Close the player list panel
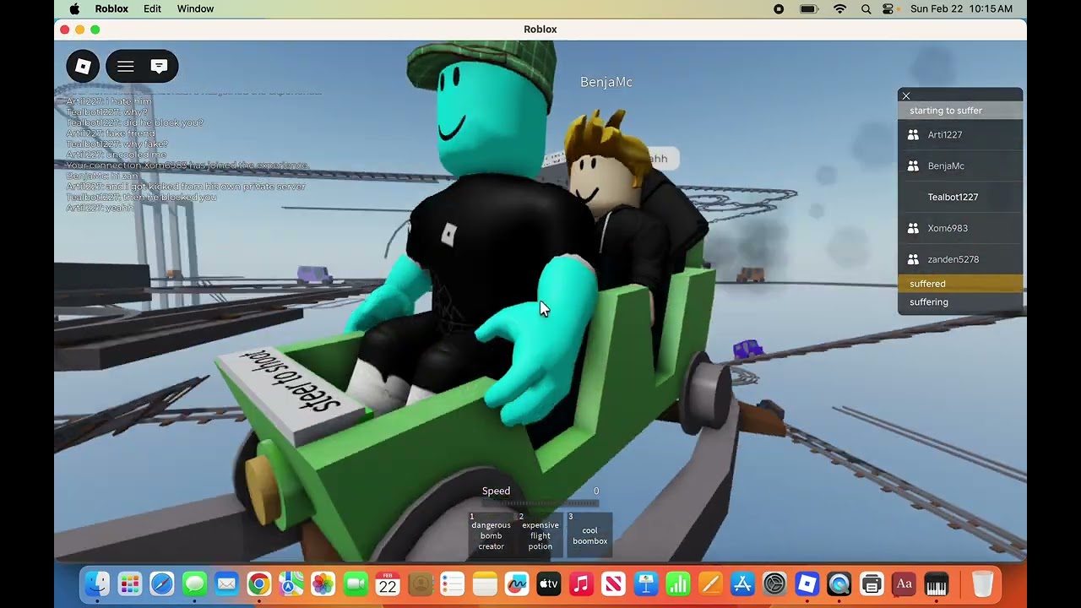 [906, 95]
